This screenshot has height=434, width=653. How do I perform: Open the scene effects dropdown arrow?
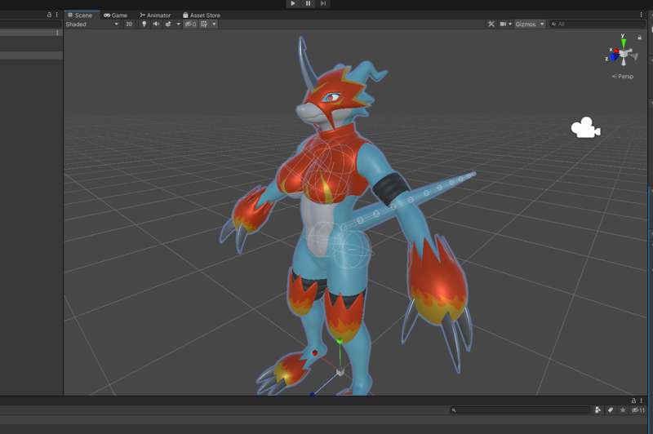coord(179,24)
